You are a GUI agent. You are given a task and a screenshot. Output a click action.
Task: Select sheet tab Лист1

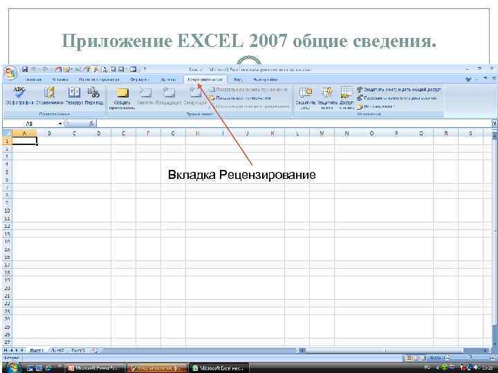click(36, 351)
